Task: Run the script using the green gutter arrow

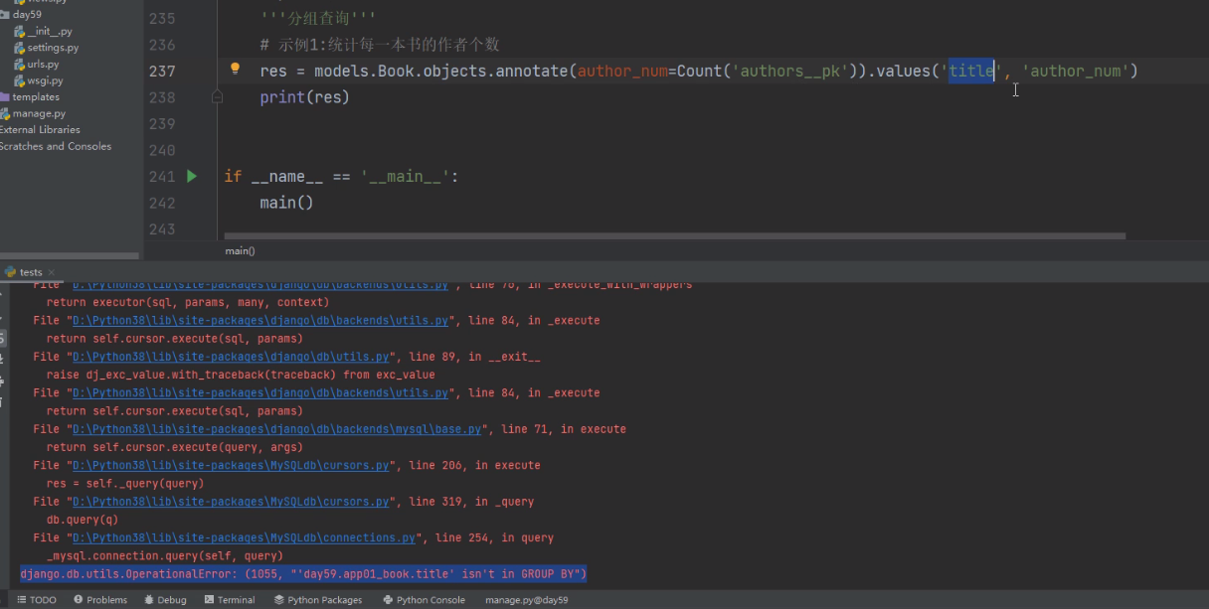Action: (192, 176)
